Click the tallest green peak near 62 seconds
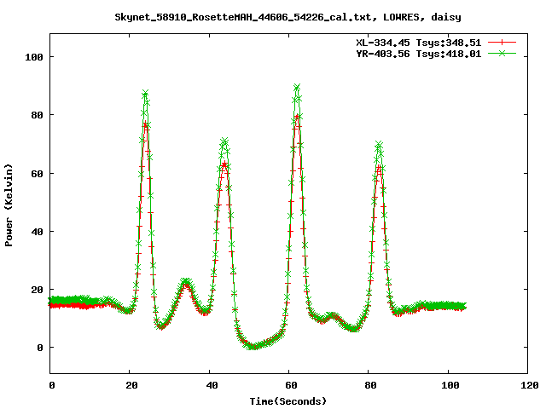546x409 pixels. pyautogui.click(x=297, y=87)
